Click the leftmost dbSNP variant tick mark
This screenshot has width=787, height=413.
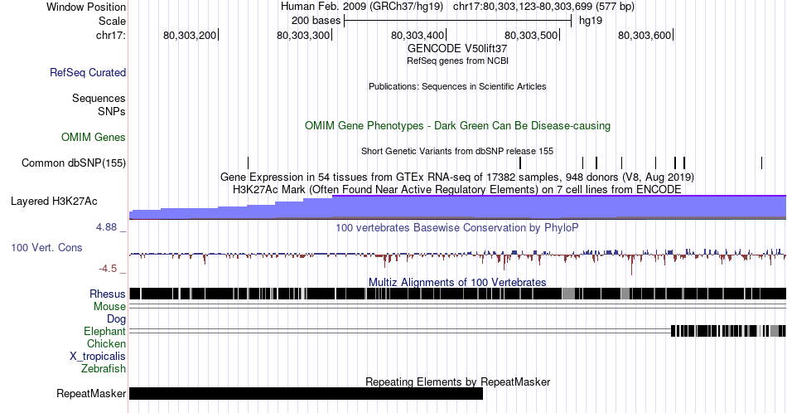(x=248, y=163)
